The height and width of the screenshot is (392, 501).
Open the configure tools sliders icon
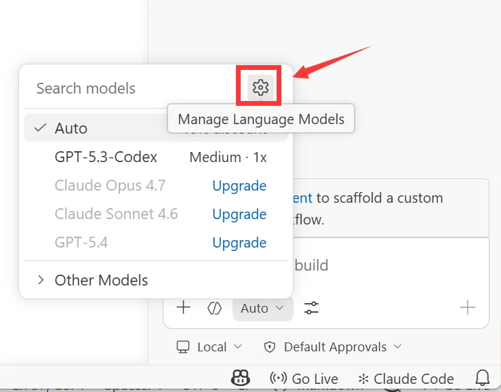pyautogui.click(x=311, y=308)
